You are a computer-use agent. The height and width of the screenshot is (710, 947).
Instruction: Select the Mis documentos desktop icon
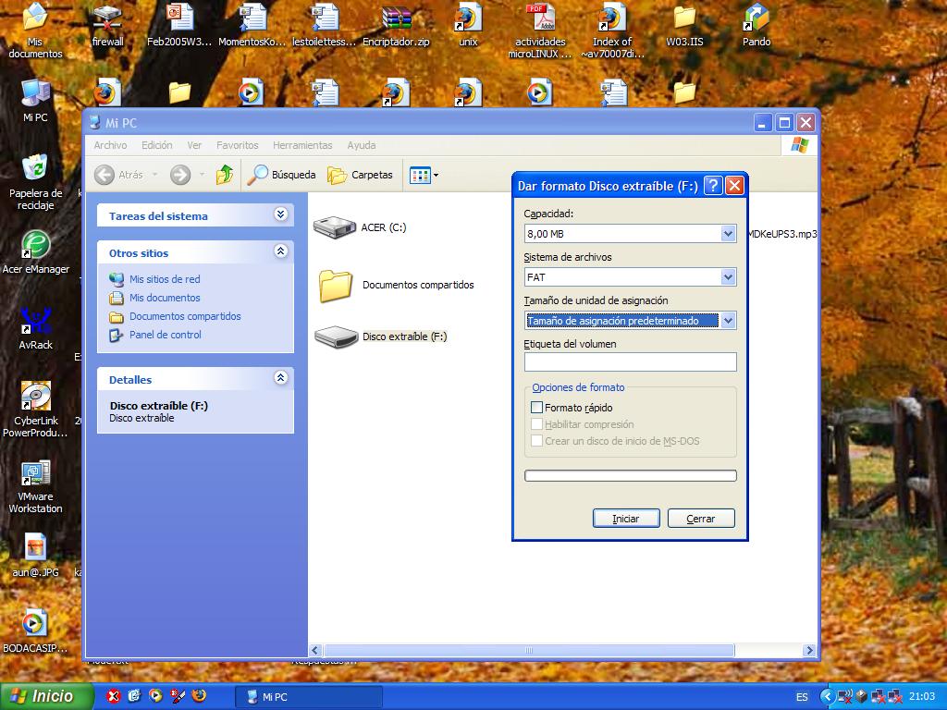coord(35,31)
